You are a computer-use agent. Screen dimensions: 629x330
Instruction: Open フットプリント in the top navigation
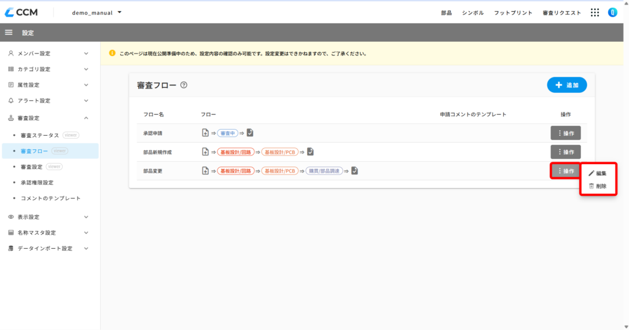[x=513, y=13]
